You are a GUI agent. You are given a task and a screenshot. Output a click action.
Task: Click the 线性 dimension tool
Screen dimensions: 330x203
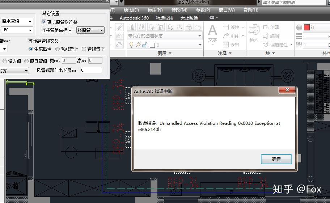[x=231, y=28]
